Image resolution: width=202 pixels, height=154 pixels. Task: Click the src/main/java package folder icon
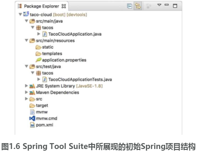32,21
